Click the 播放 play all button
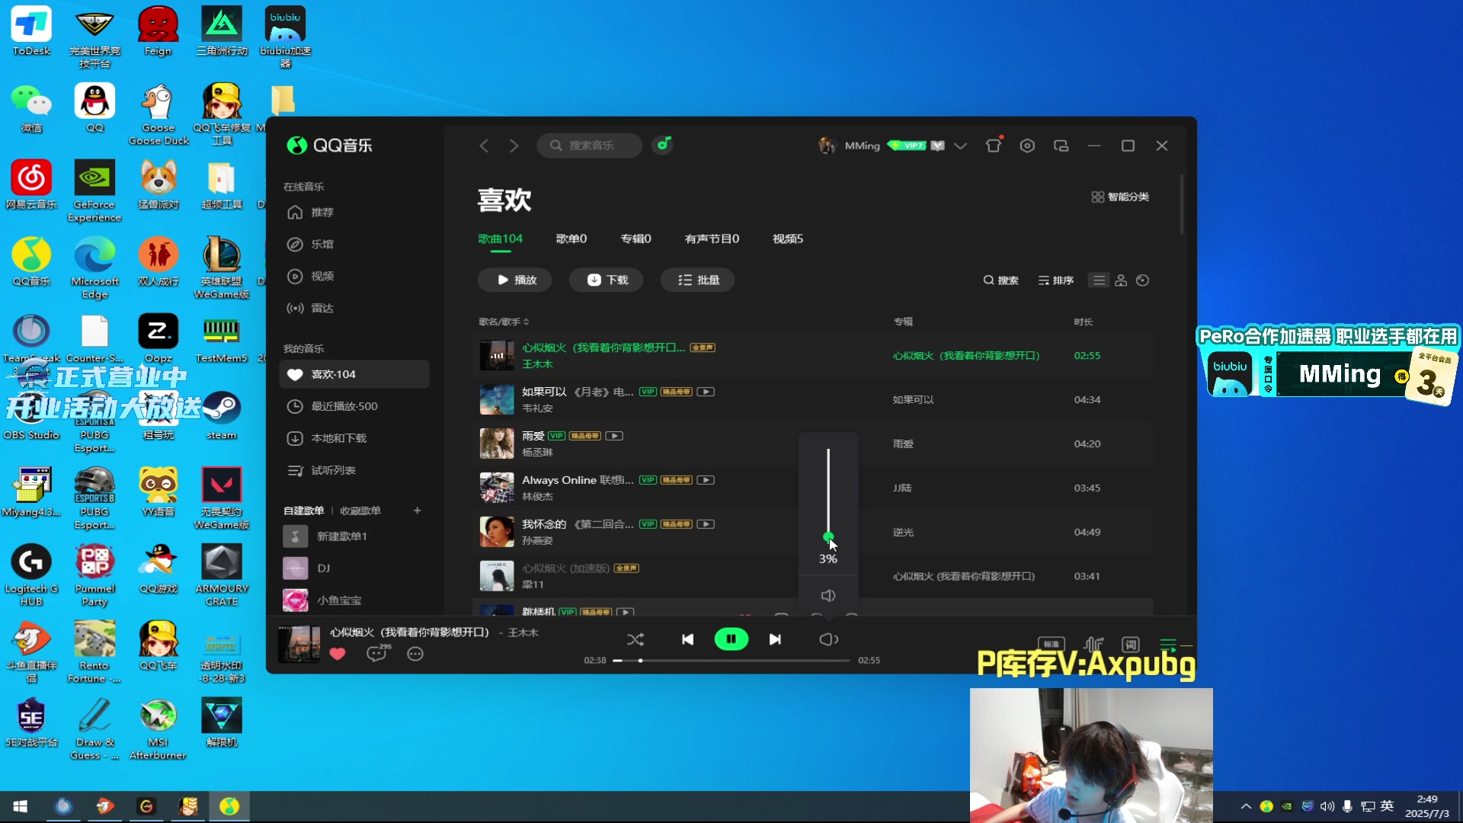 tap(515, 280)
